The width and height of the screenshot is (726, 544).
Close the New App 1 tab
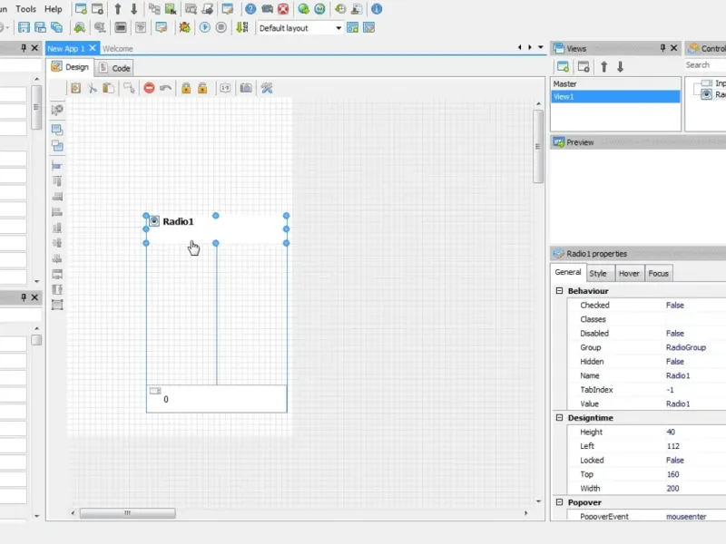tap(93, 48)
